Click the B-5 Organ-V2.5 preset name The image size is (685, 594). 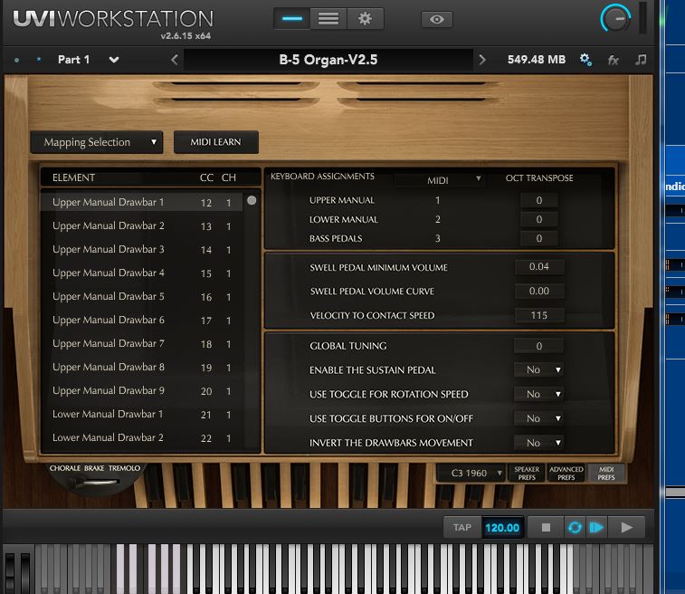pos(328,60)
